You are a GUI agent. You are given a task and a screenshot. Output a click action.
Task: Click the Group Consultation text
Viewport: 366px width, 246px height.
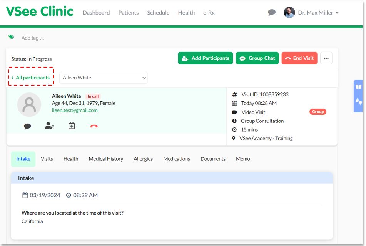click(x=262, y=121)
